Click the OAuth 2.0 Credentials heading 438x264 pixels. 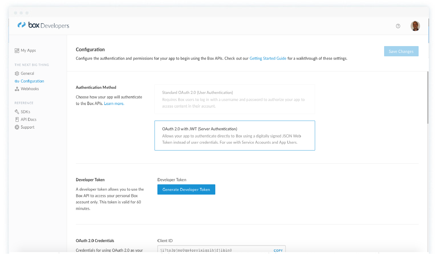[x=95, y=241]
